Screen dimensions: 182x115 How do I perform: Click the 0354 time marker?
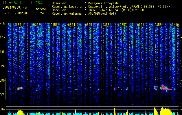point(71,25)
